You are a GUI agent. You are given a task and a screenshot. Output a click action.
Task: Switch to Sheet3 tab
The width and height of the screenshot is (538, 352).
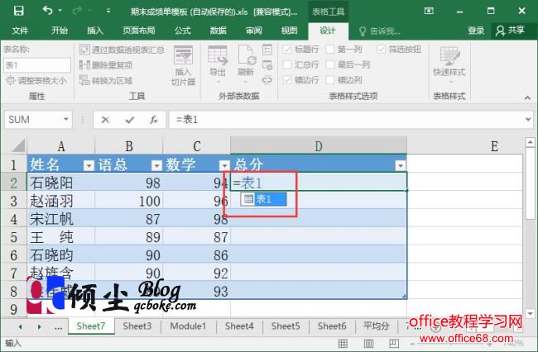pos(137,326)
